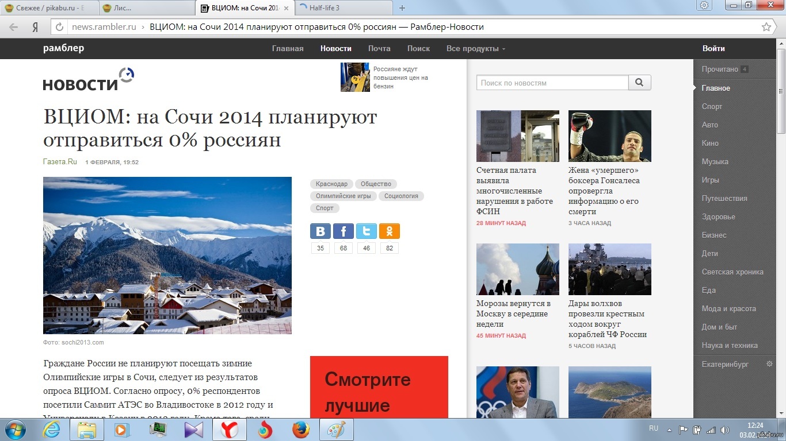Click the Поиск по новостям search field

[x=552, y=83]
